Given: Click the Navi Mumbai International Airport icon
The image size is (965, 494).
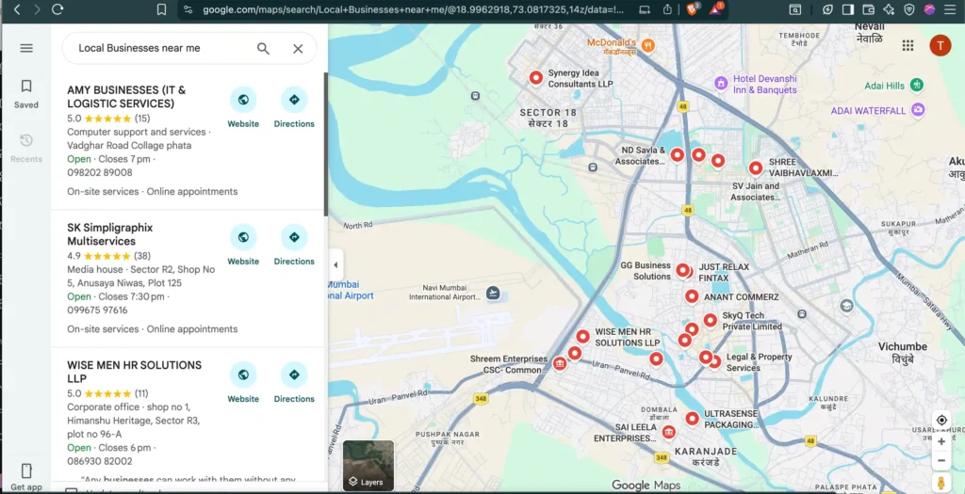Looking at the screenshot, I should [x=492, y=293].
